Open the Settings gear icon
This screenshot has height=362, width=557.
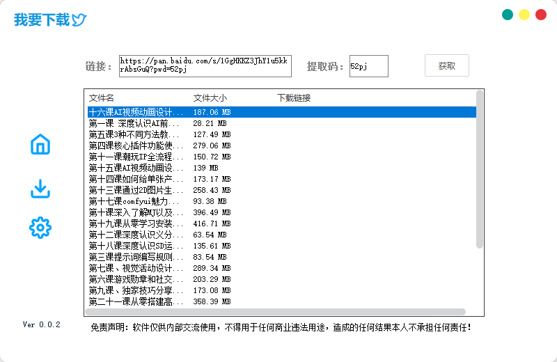[x=40, y=227]
